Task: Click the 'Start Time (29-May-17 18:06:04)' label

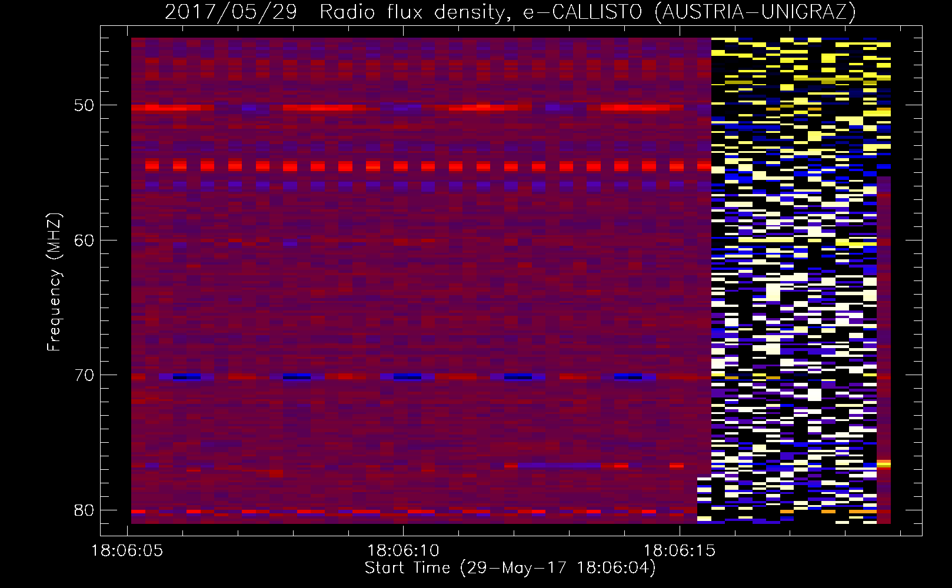Action: click(x=510, y=568)
